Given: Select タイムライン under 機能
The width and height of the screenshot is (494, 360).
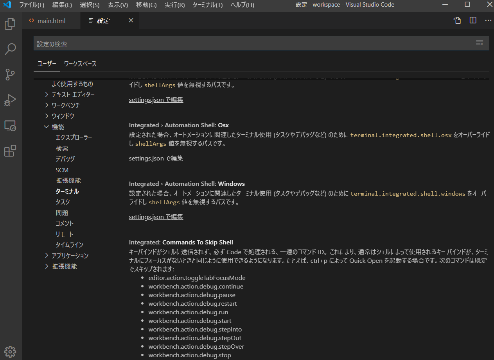Looking at the screenshot, I should click(x=70, y=245).
